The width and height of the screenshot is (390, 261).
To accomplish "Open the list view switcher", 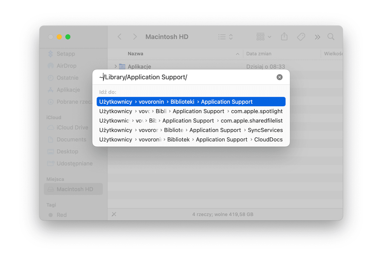I will tap(225, 37).
